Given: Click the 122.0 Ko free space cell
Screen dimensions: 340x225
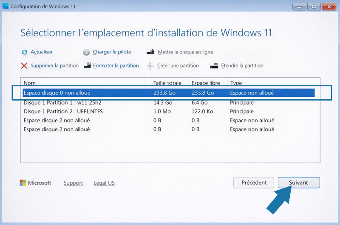Looking at the screenshot, I should point(202,111).
